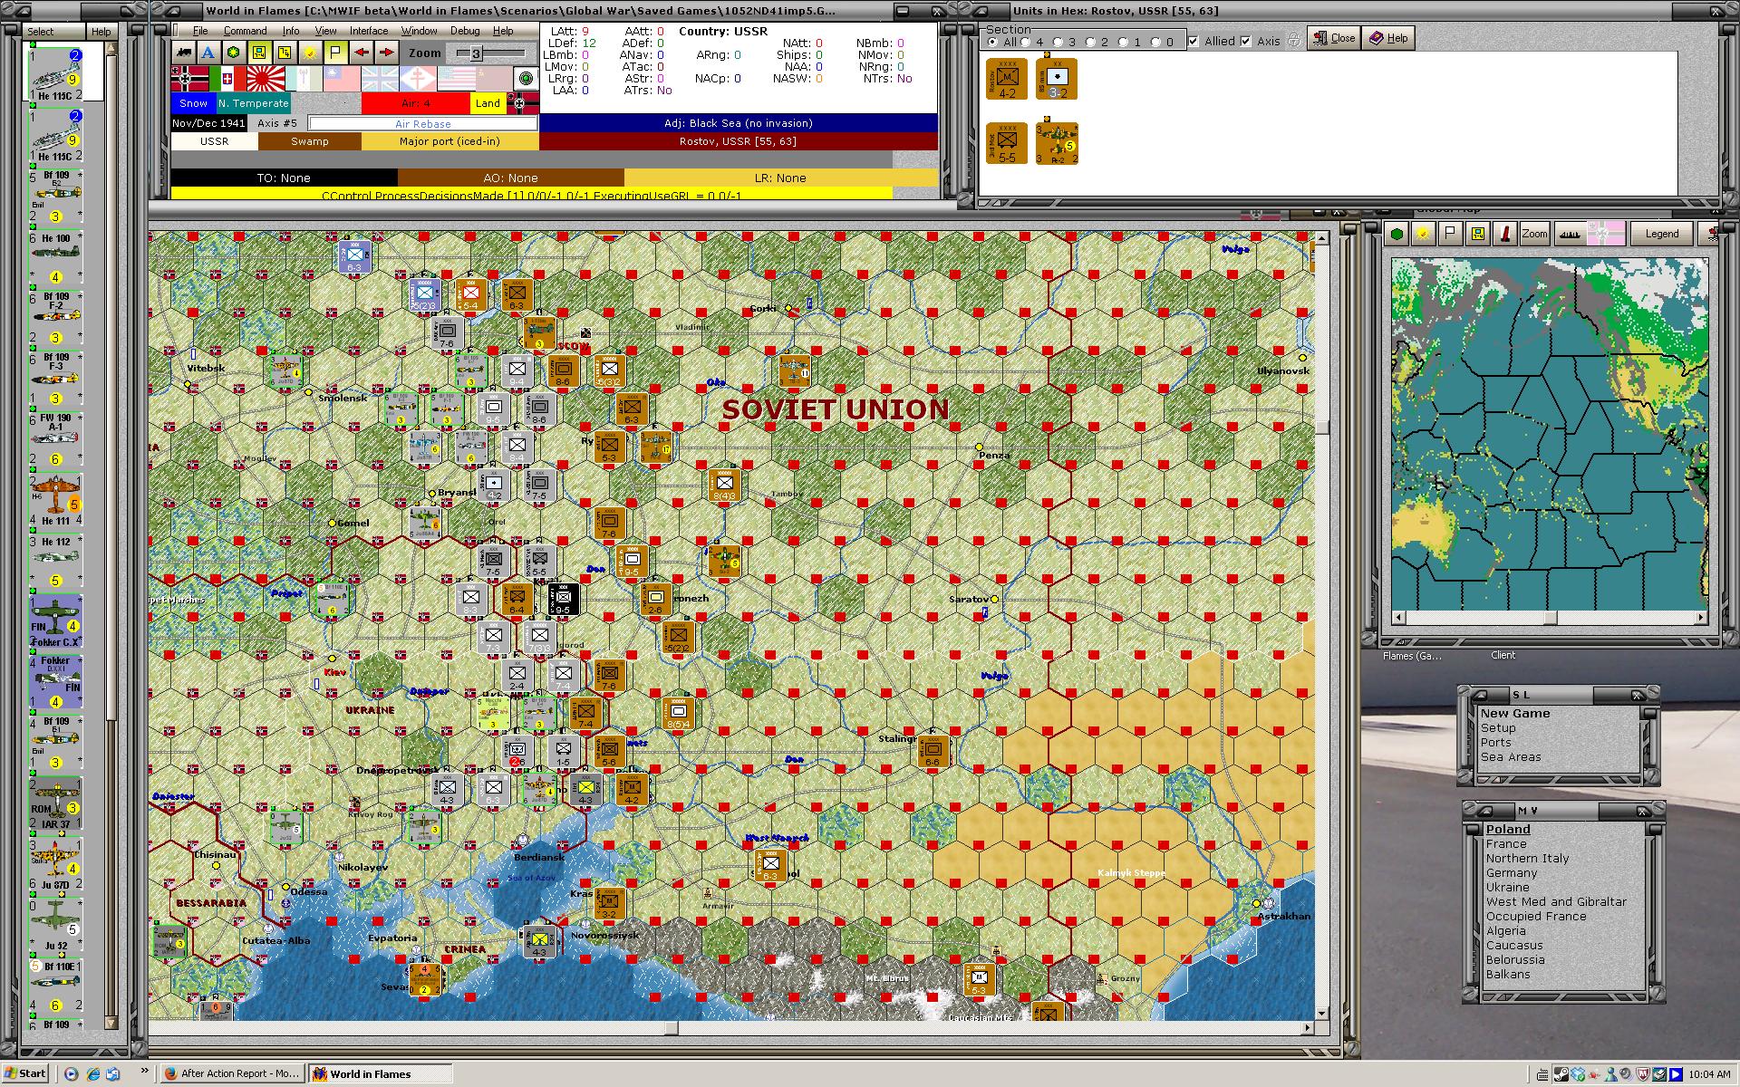The image size is (1740, 1087).
Task: Click the red left arrow toolbar icon
Action: pyautogui.click(x=361, y=53)
